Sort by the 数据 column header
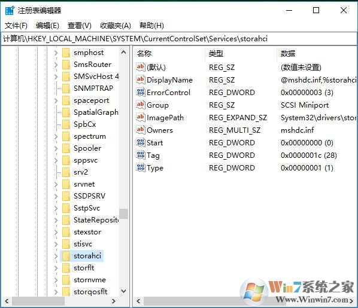 click(317, 54)
